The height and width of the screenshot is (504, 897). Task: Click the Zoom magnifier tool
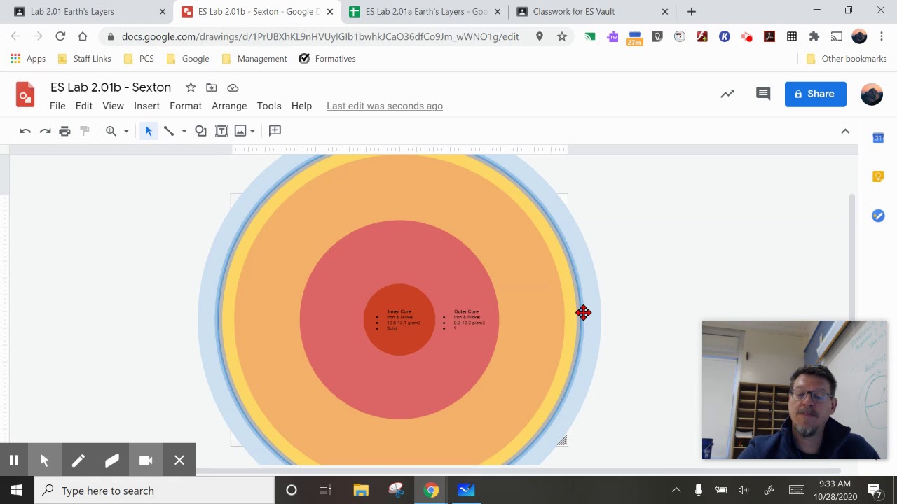point(111,131)
